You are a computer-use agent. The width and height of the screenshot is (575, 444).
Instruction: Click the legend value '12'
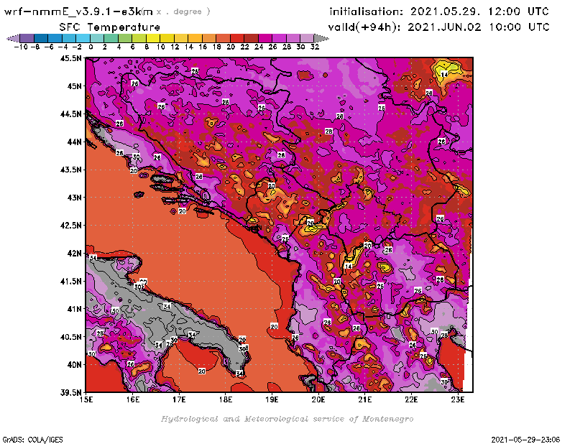[x=175, y=47]
